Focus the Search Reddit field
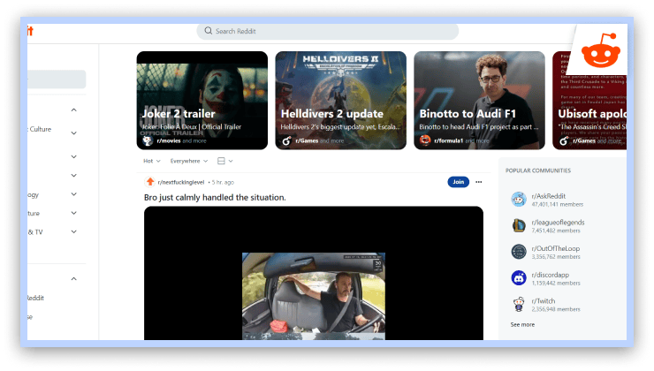 327,31
